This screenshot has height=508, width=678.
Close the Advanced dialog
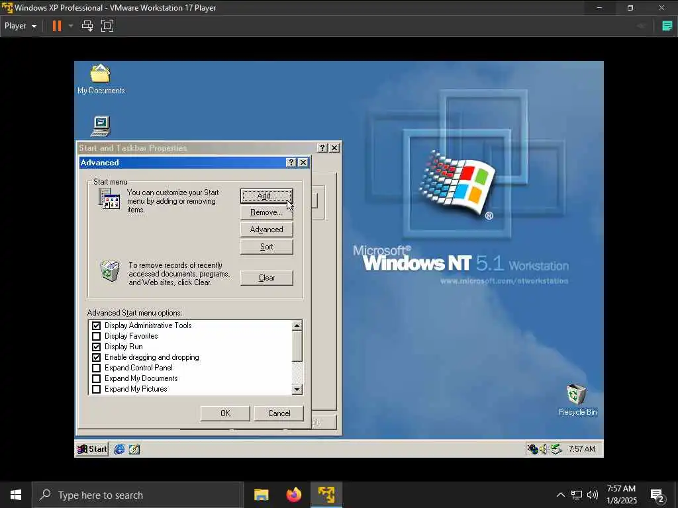[x=303, y=163]
